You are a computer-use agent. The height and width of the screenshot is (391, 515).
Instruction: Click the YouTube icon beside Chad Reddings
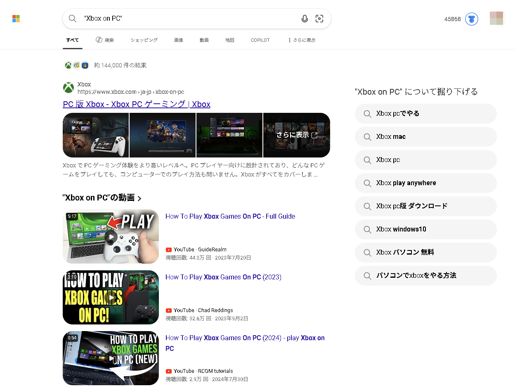coord(169,310)
